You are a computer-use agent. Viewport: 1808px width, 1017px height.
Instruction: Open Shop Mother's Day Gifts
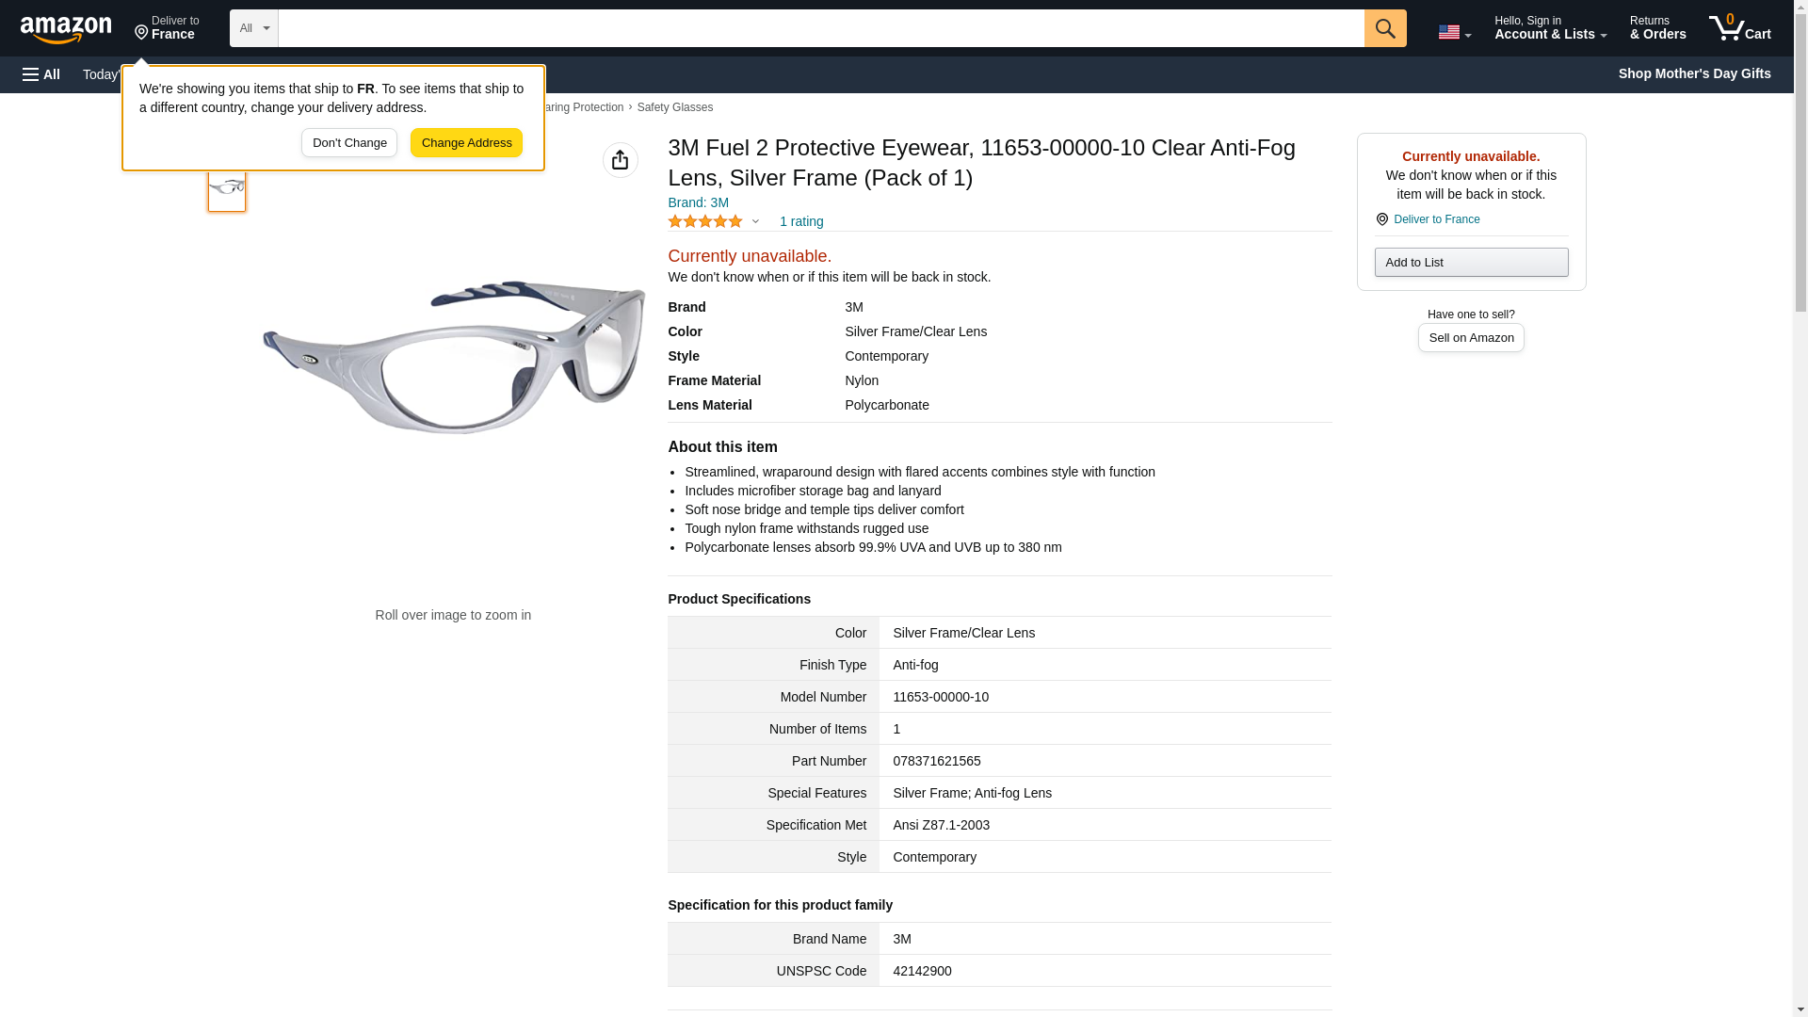tap(1694, 73)
